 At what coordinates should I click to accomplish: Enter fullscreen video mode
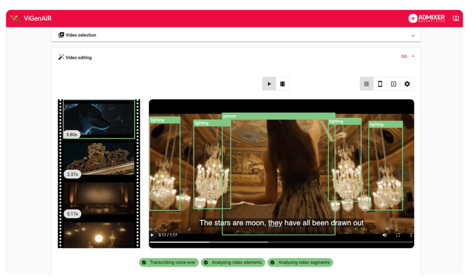398,235
